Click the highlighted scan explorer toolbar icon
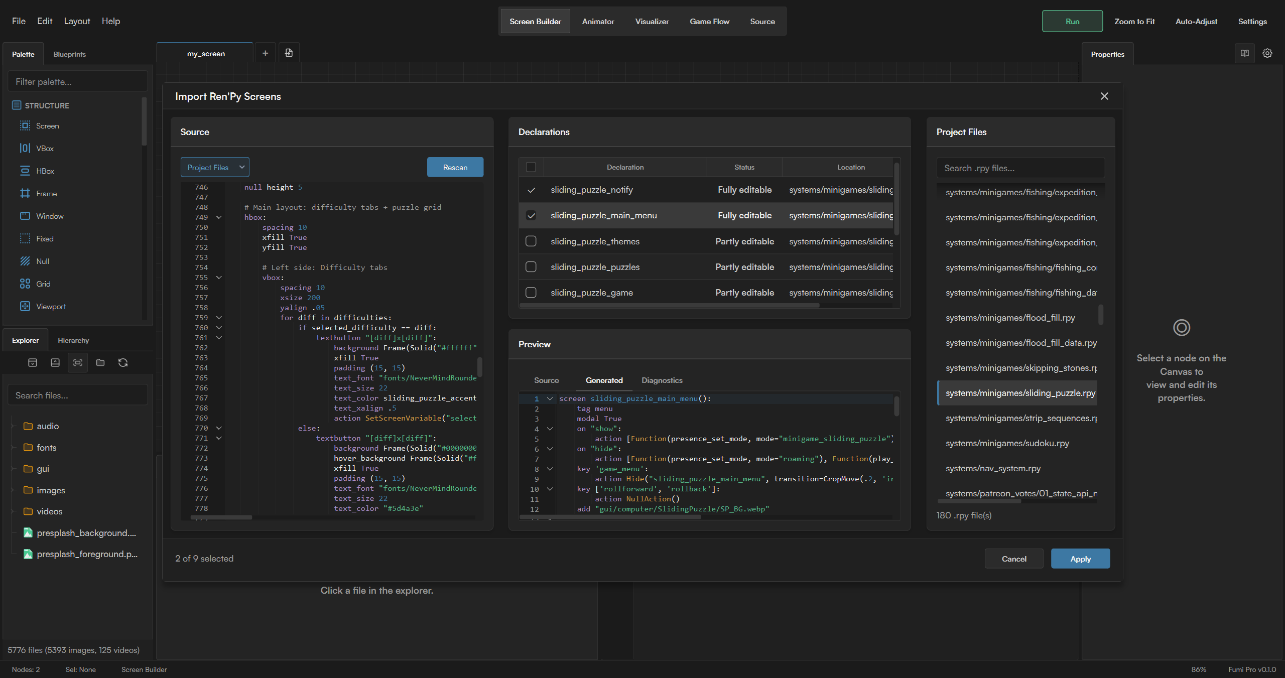Screen dimensions: 1285x678 pyautogui.click(x=78, y=363)
